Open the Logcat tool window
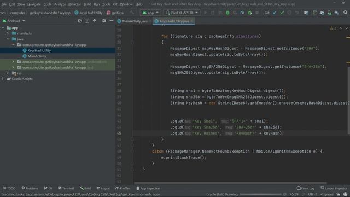Image resolution: width=350 pixels, height=197 pixels. click(x=103, y=188)
